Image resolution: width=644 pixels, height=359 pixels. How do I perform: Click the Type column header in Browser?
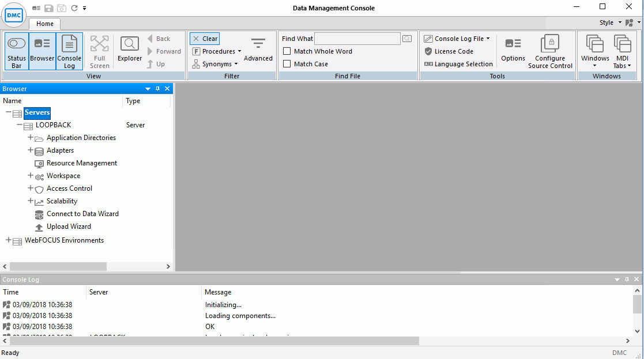[x=146, y=101]
